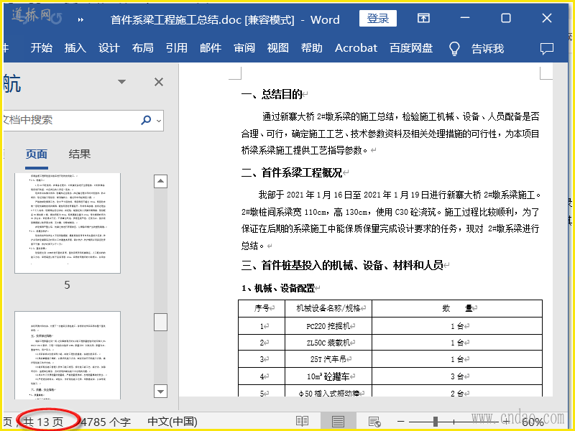Open the comments speech bubble icon
Screen dimensions: 575x431
pos(547,48)
